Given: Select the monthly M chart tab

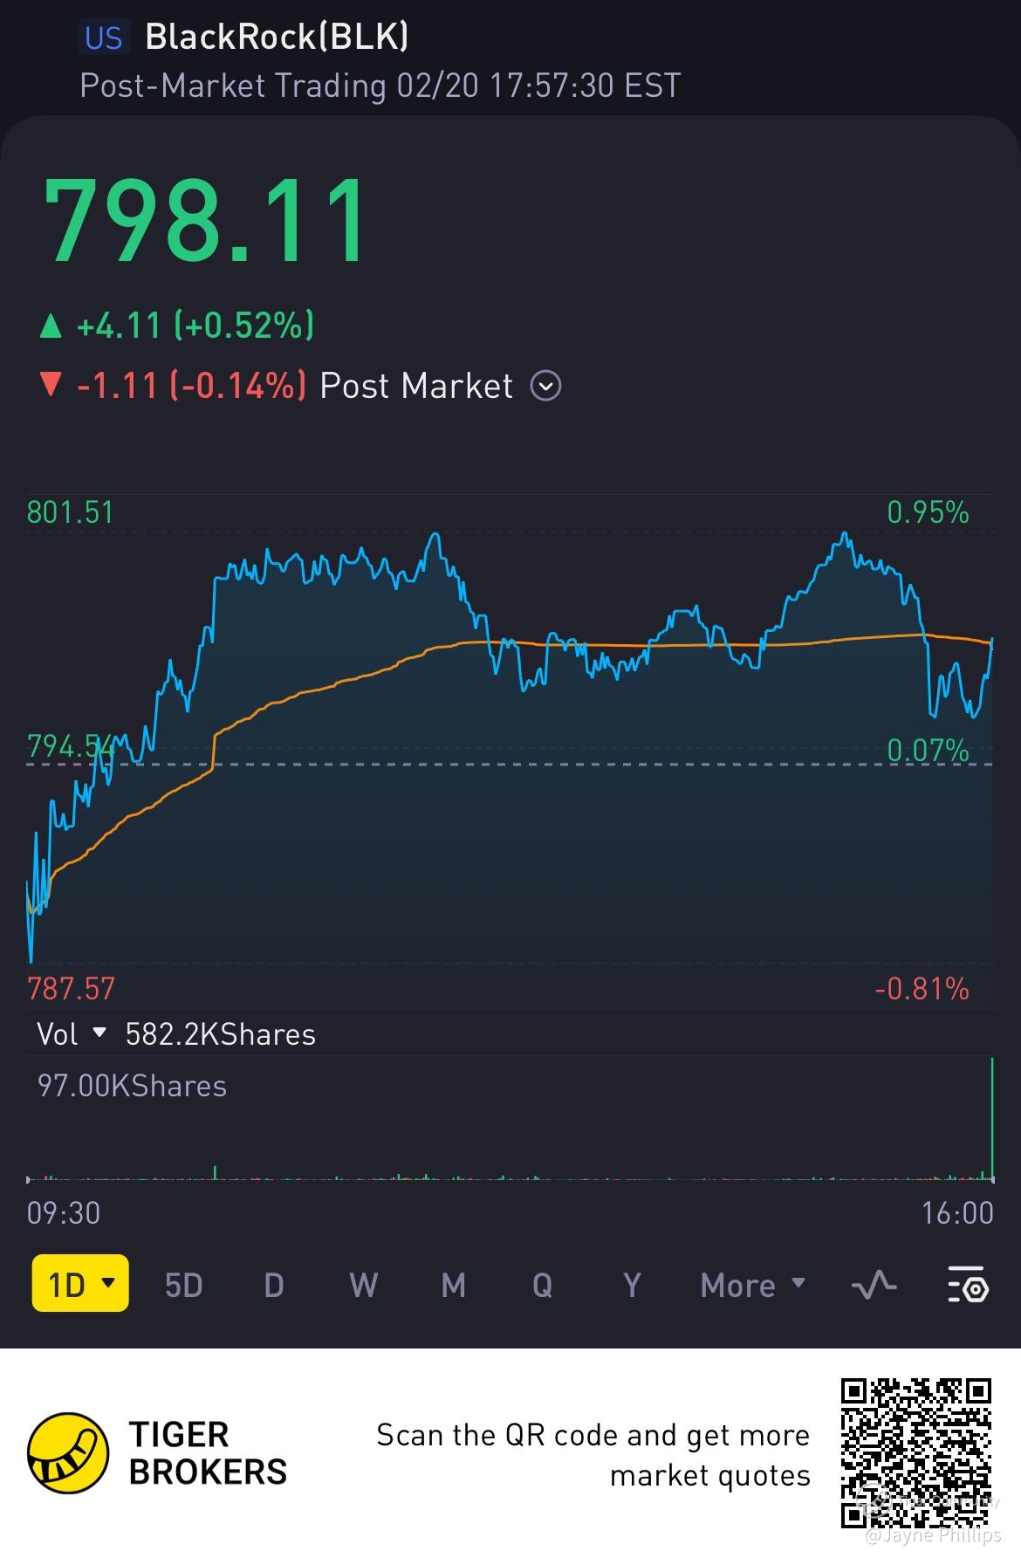Looking at the screenshot, I should [x=453, y=1285].
